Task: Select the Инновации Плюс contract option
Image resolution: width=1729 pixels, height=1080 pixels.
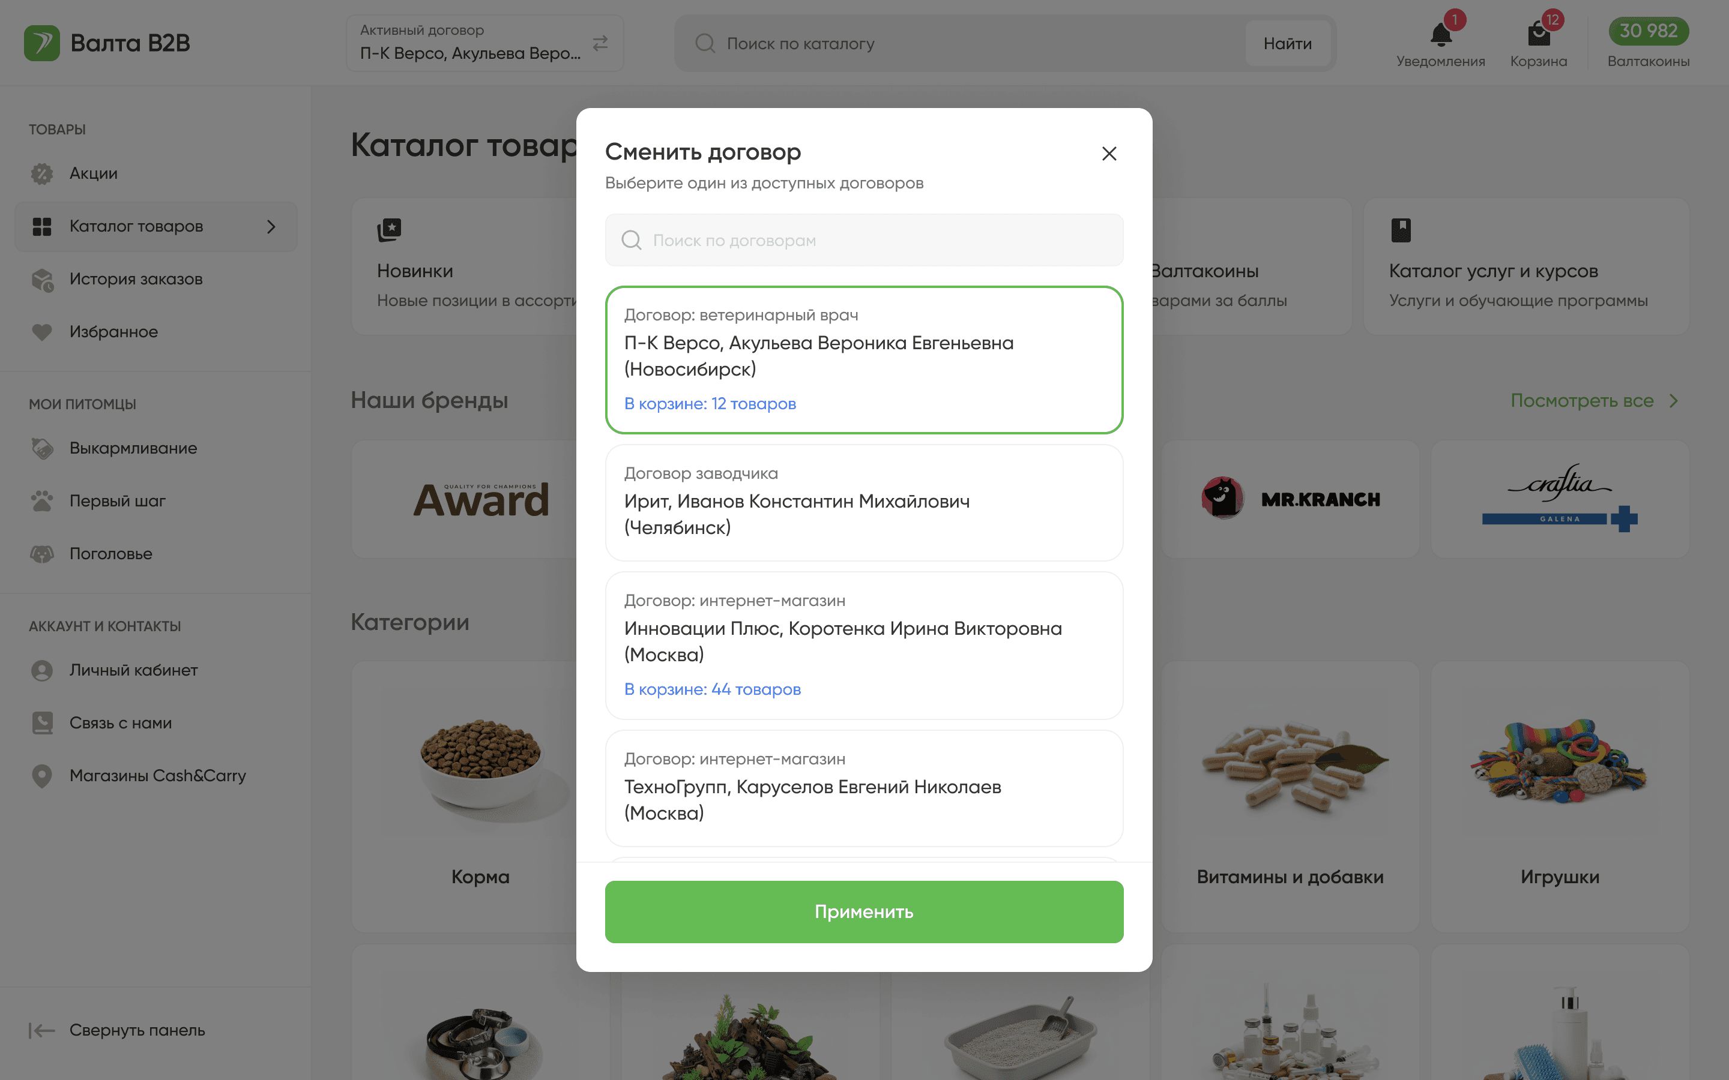Action: point(864,644)
